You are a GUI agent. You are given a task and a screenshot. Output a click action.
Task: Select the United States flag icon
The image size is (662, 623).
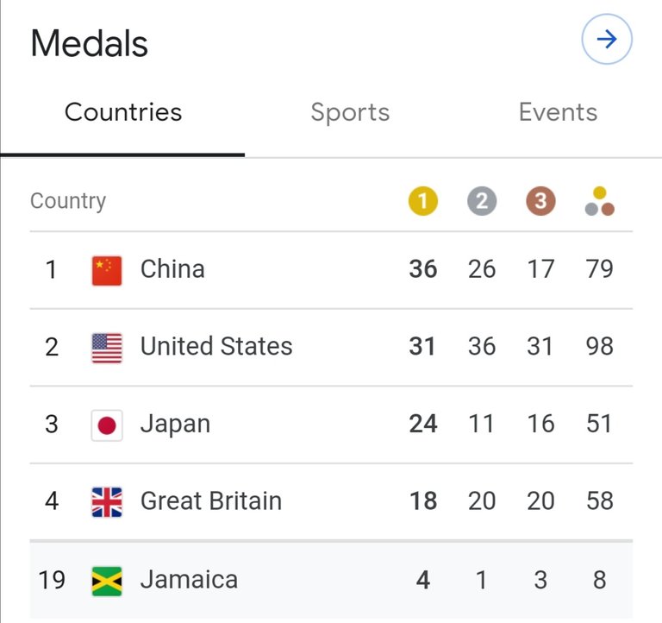107,348
